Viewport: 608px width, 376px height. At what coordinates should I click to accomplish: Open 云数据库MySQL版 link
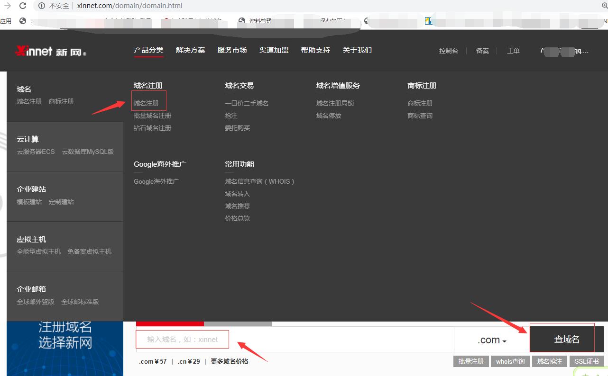[88, 152]
